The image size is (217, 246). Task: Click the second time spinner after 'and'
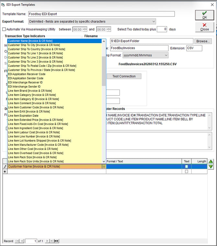click(108, 29)
